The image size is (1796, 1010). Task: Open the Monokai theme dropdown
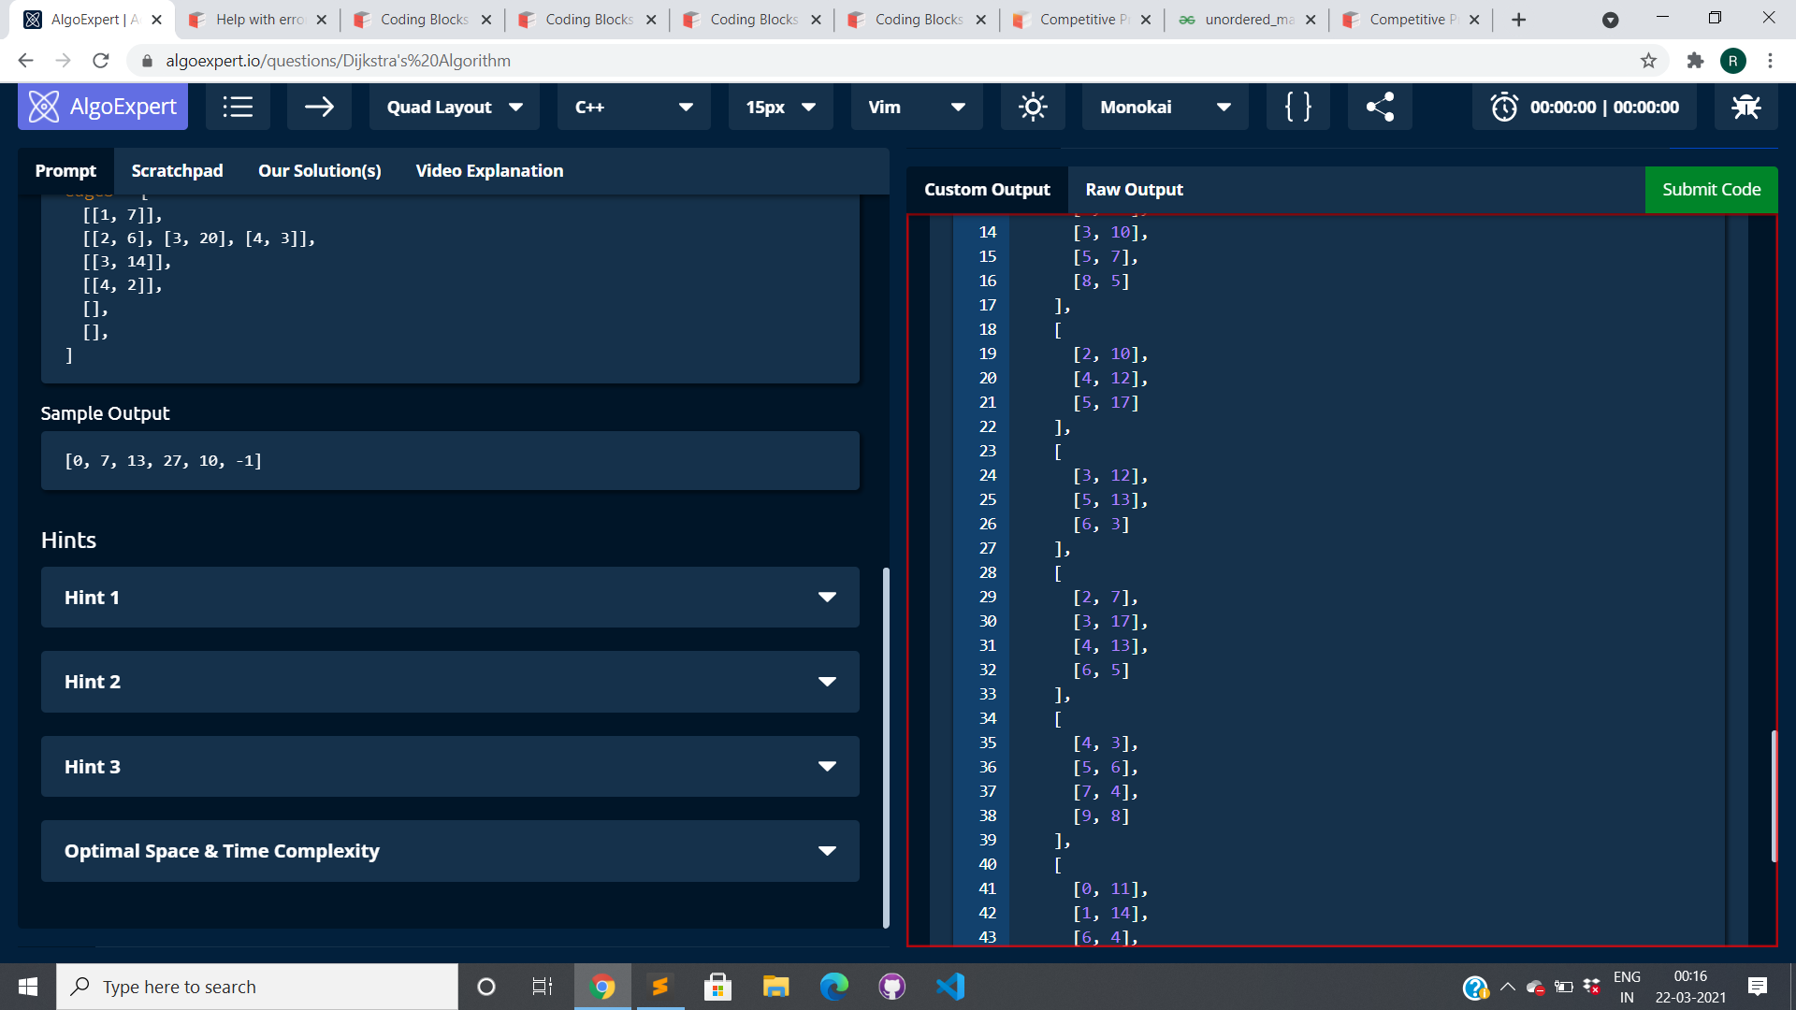click(x=1165, y=107)
